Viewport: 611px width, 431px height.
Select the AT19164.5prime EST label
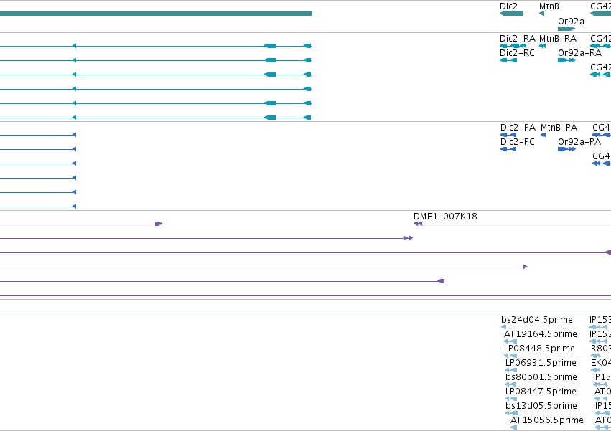click(x=540, y=334)
